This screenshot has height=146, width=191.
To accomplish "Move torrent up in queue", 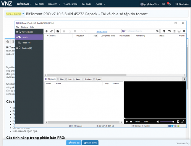I will pyautogui.click(x=82, y=31).
